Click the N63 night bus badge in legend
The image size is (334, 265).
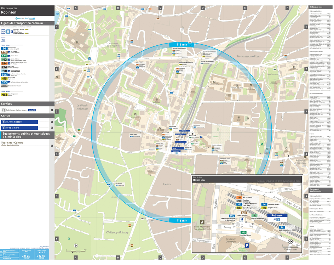coord(4,95)
